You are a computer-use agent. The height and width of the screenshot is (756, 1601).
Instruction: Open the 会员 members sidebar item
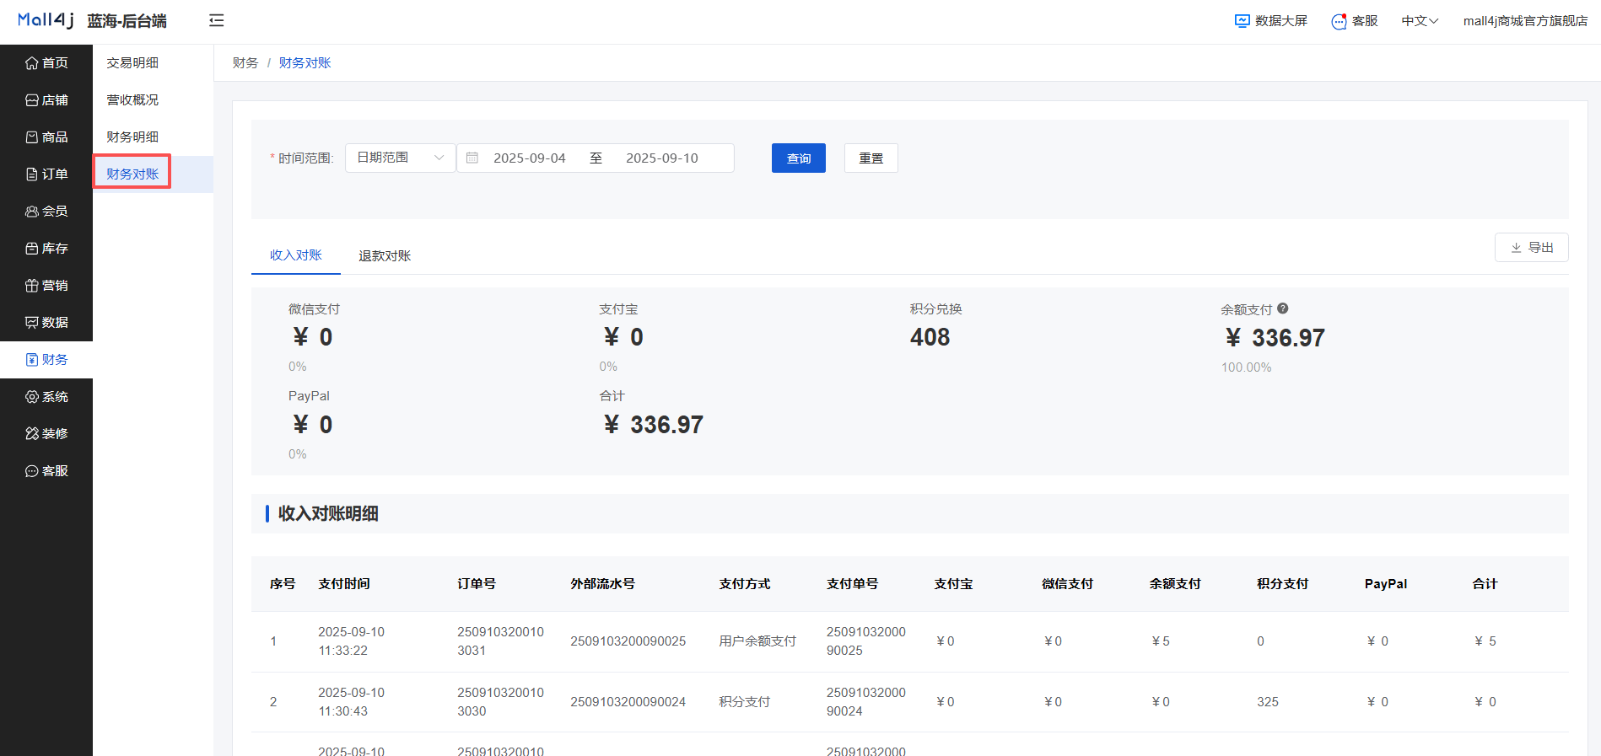46,212
